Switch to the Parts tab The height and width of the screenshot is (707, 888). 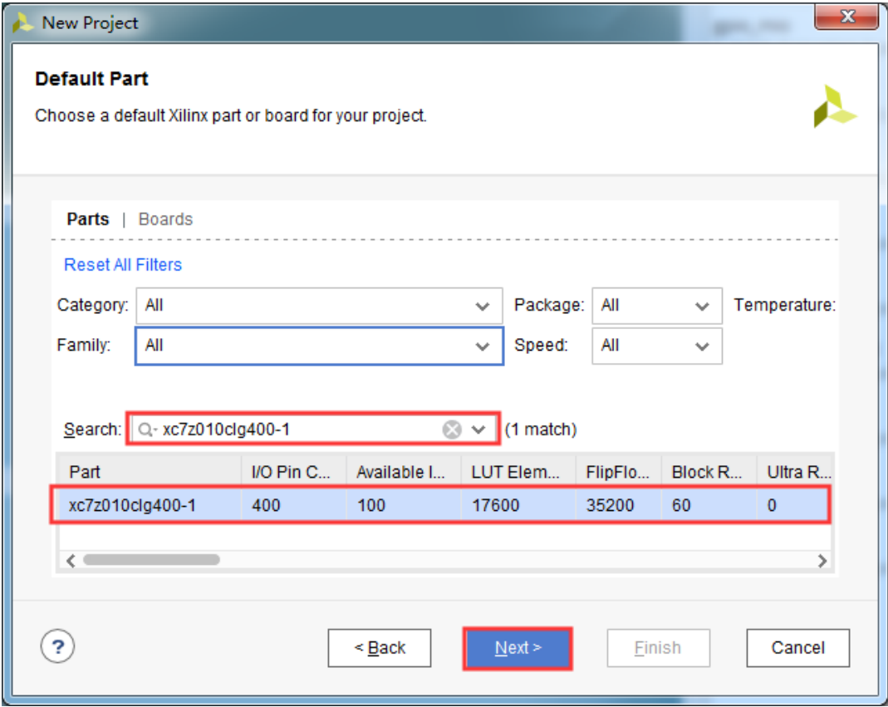(88, 219)
